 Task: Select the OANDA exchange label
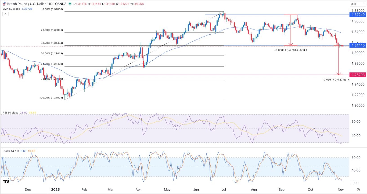[x=61, y=4]
